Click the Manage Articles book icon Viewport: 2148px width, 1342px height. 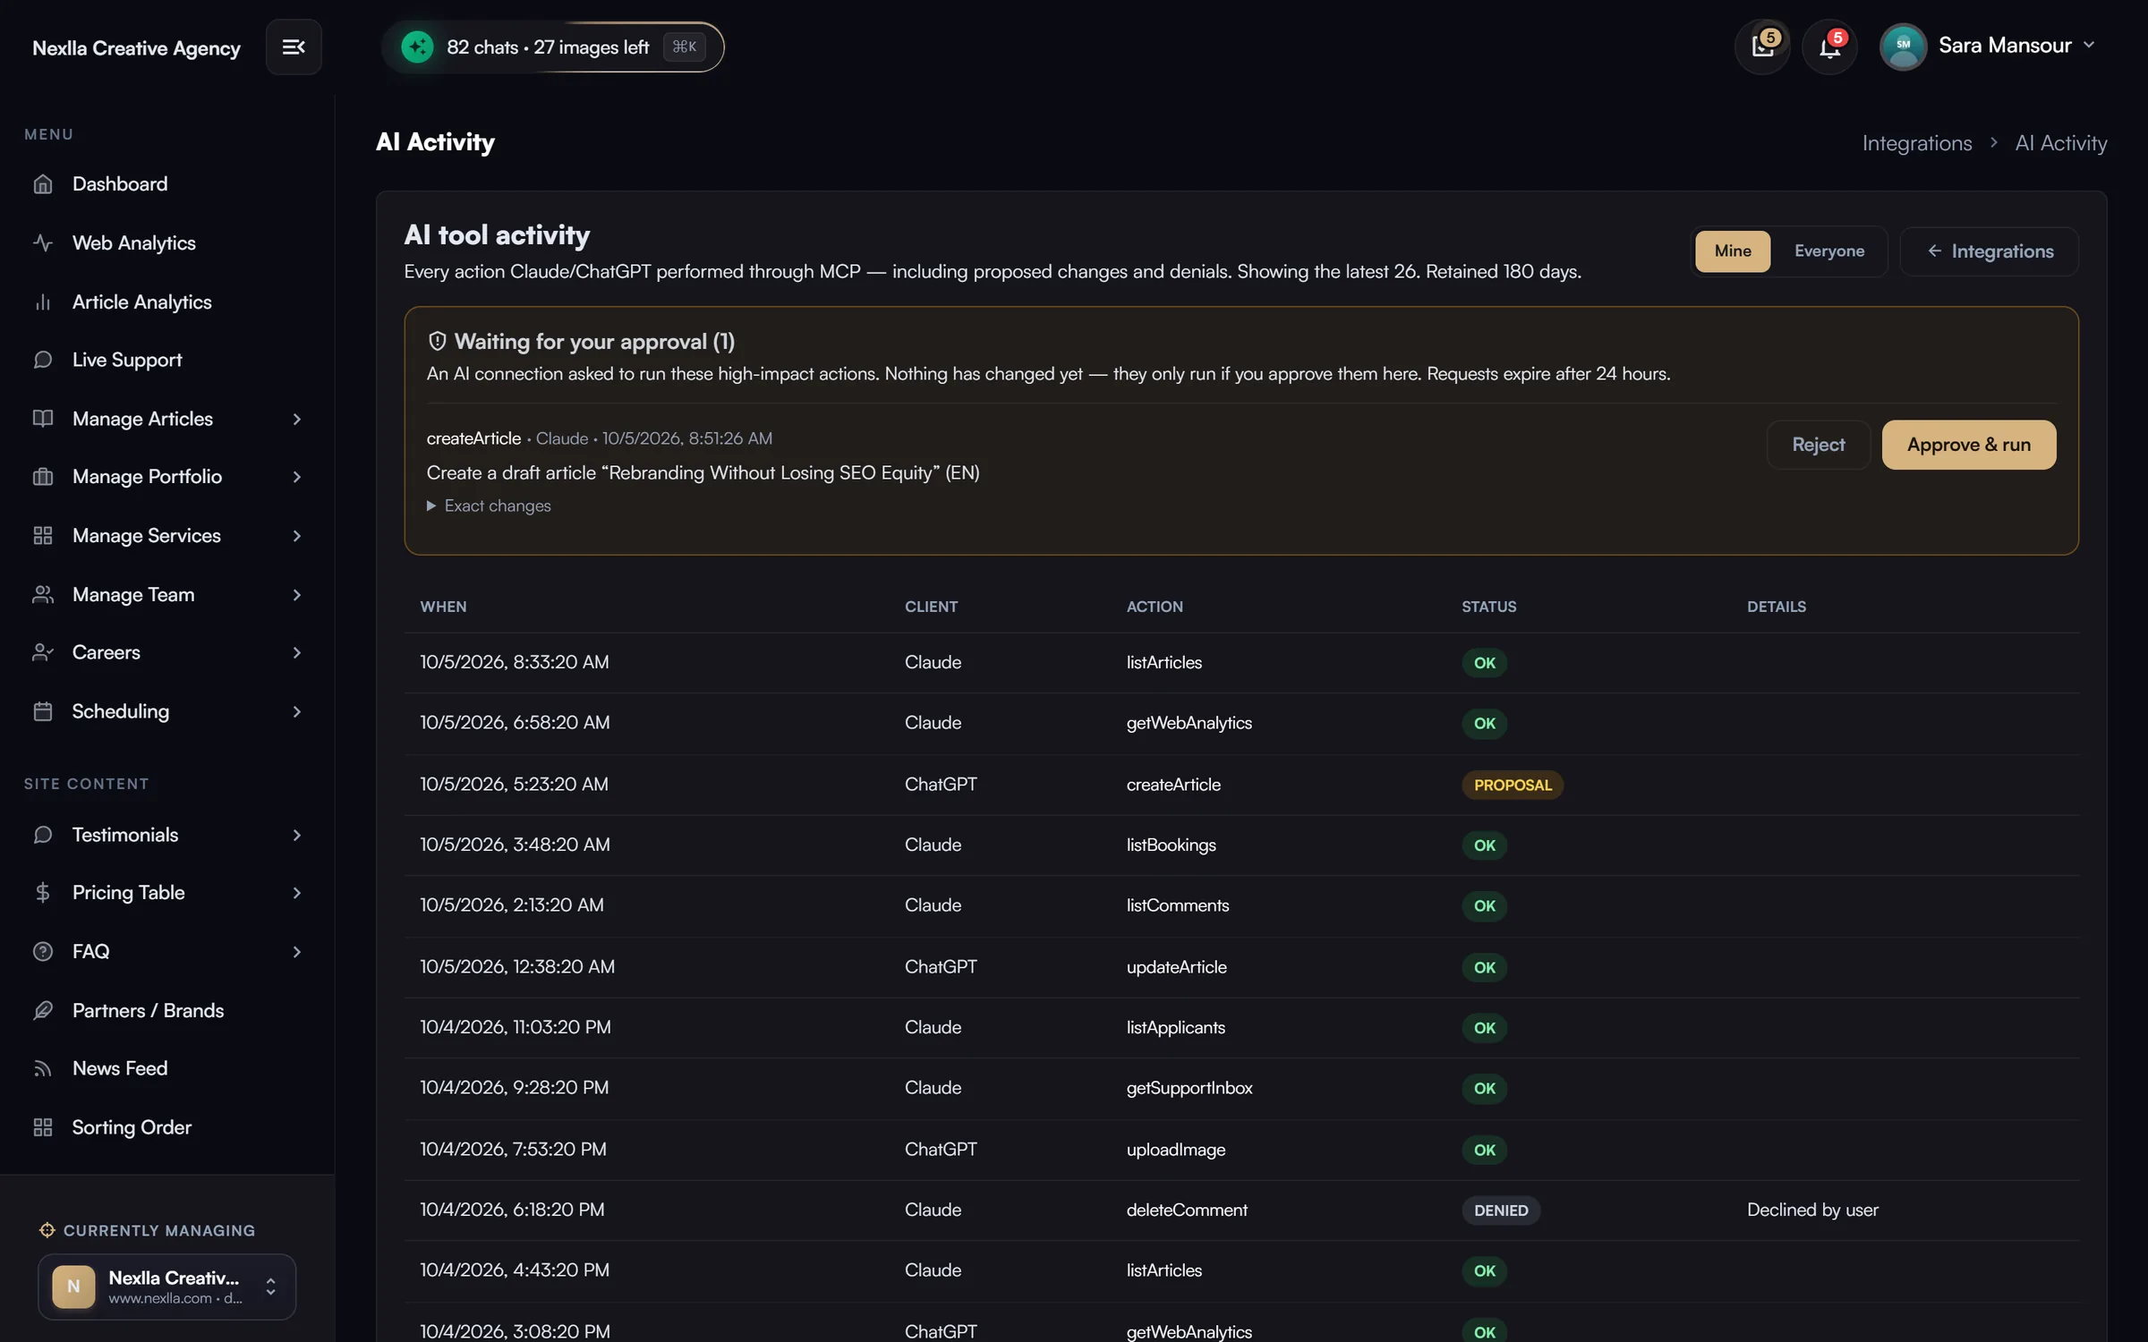click(43, 419)
